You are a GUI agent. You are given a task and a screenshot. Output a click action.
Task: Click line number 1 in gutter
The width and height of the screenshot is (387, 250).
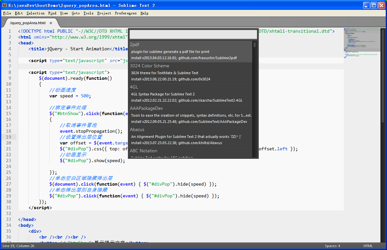click(x=10, y=31)
